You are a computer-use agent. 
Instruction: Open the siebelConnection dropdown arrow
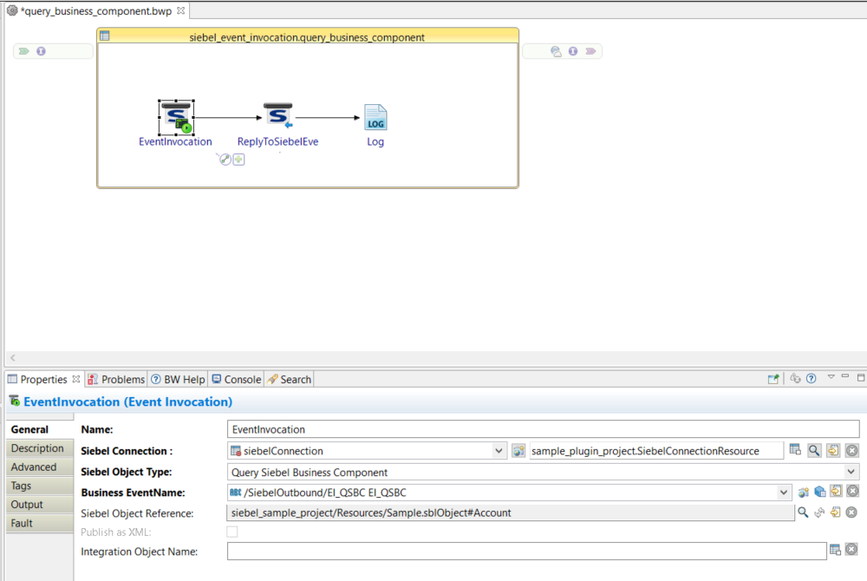coord(499,451)
